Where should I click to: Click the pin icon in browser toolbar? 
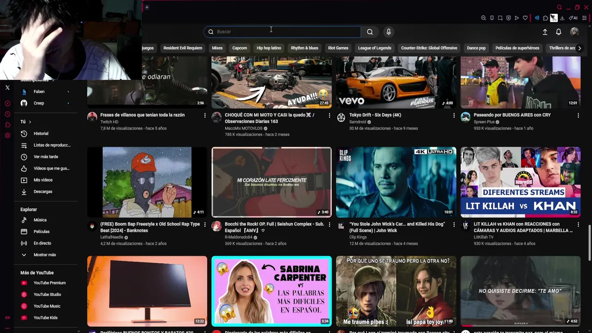pos(492,18)
